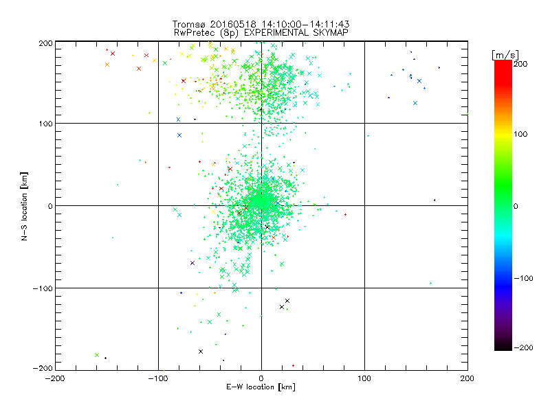550x412 pixels.
Task: Click the x-axis tick label '100'
Action: click(x=364, y=378)
